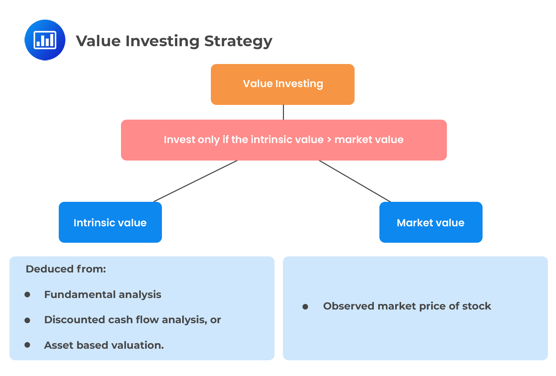Click the right light-blue market price panel
The height and width of the screenshot is (376, 556).
pyautogui.click(x=415, y=308)
